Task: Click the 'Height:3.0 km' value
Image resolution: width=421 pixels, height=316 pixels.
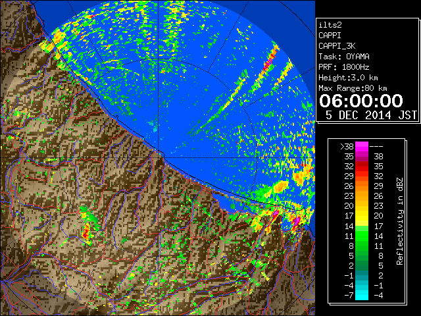Action: (x=348, y=78)
